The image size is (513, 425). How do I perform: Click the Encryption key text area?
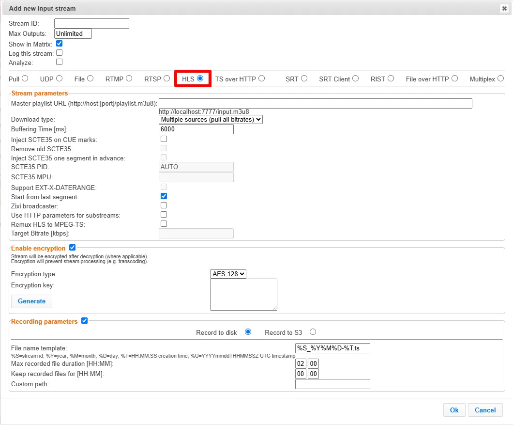[244, 295]
